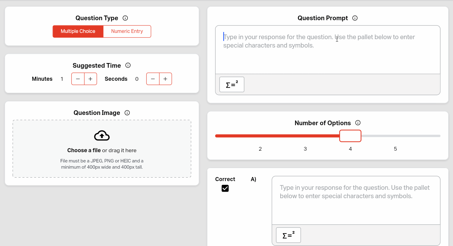
Task: Increment the Minutes value
Action: (x=90, y=79)
